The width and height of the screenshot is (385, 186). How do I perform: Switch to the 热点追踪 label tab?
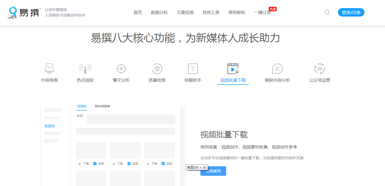pyautogui.click(x=85, y=80)
